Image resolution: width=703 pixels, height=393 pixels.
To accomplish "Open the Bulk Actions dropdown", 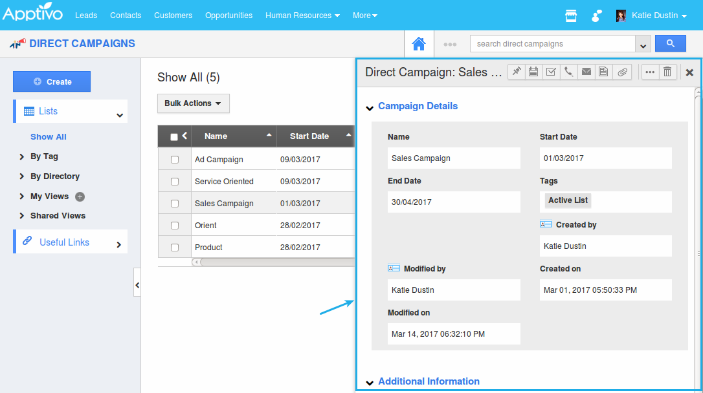I will [x=193, y=103].
